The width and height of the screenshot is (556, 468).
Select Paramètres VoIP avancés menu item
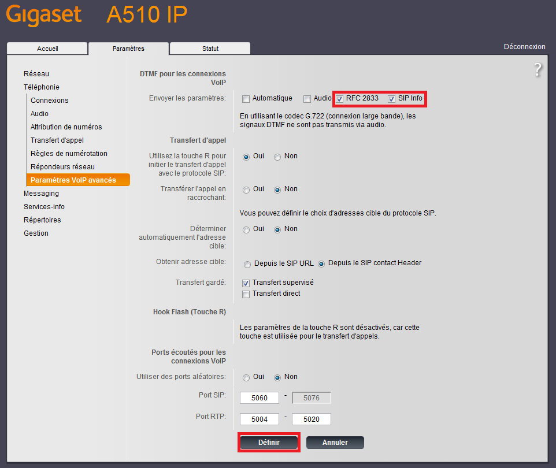pos(78,180)
